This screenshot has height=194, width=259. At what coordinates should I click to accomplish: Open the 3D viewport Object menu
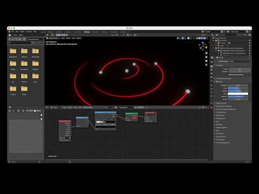point(79,38)
